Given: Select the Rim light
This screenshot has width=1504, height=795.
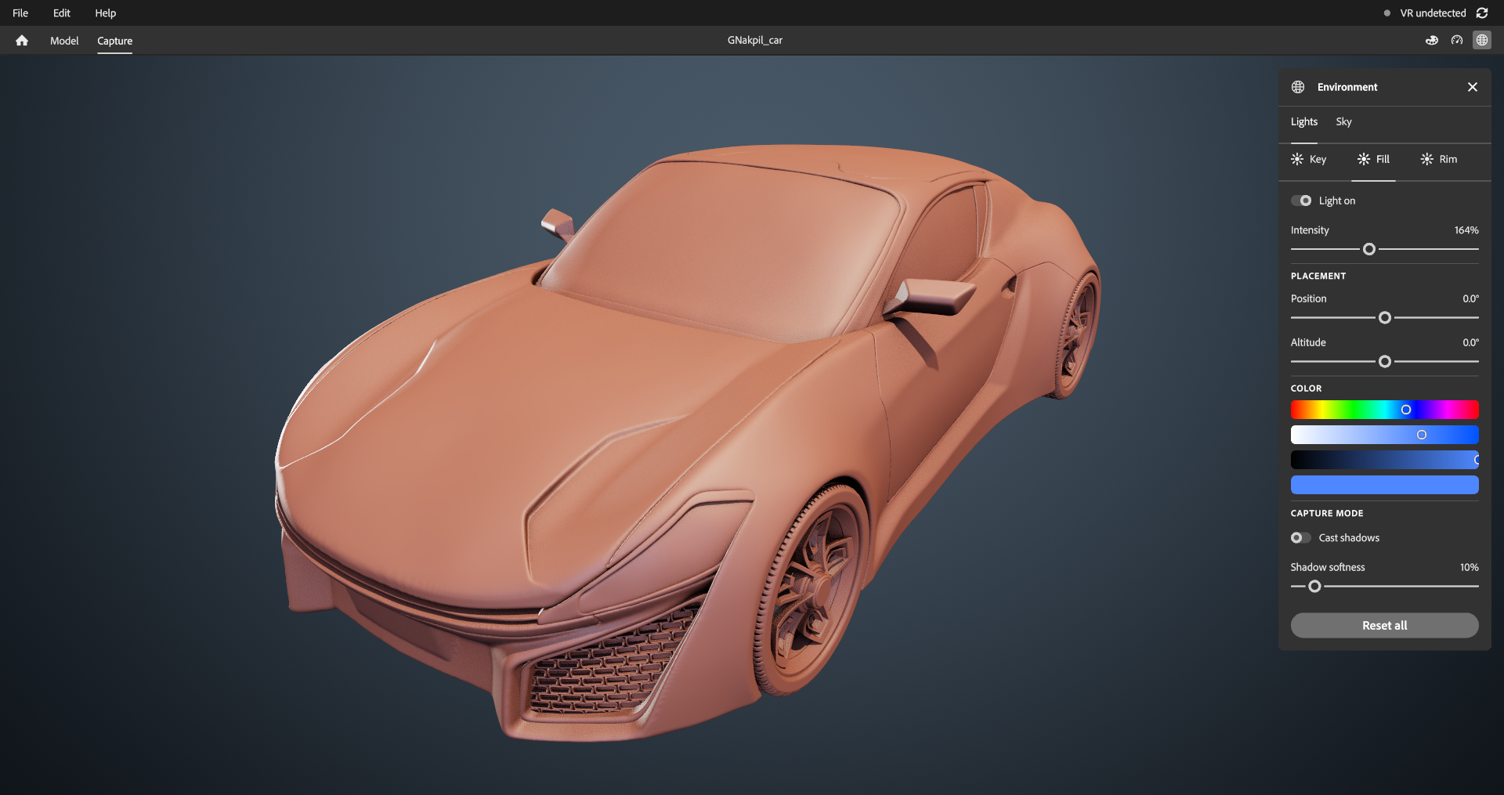Looking at the screenshot, I should coord(1439,160).
